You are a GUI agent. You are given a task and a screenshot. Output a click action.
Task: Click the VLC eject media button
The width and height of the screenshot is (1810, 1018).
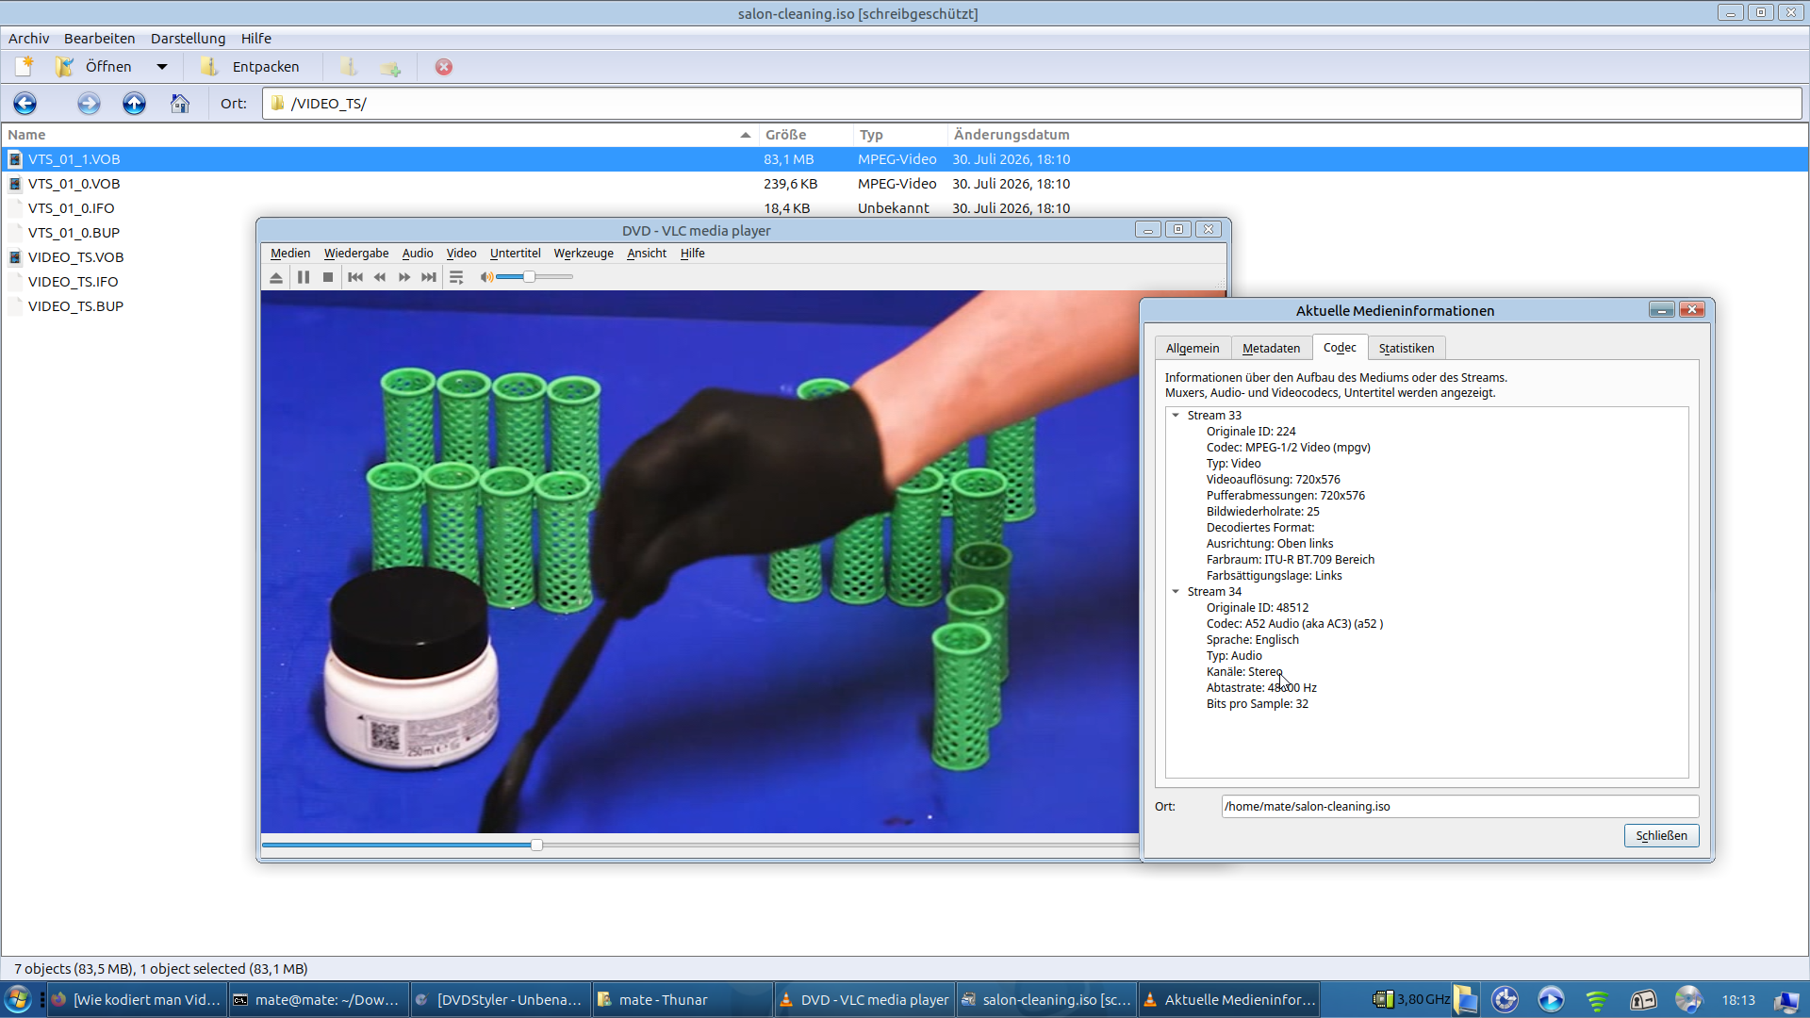[x=276, y=277]
